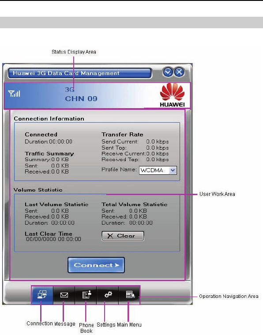Click the Clear button

point(123,236)
